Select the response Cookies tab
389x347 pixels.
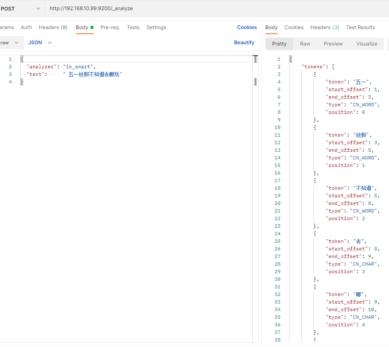tap(294, 27)
